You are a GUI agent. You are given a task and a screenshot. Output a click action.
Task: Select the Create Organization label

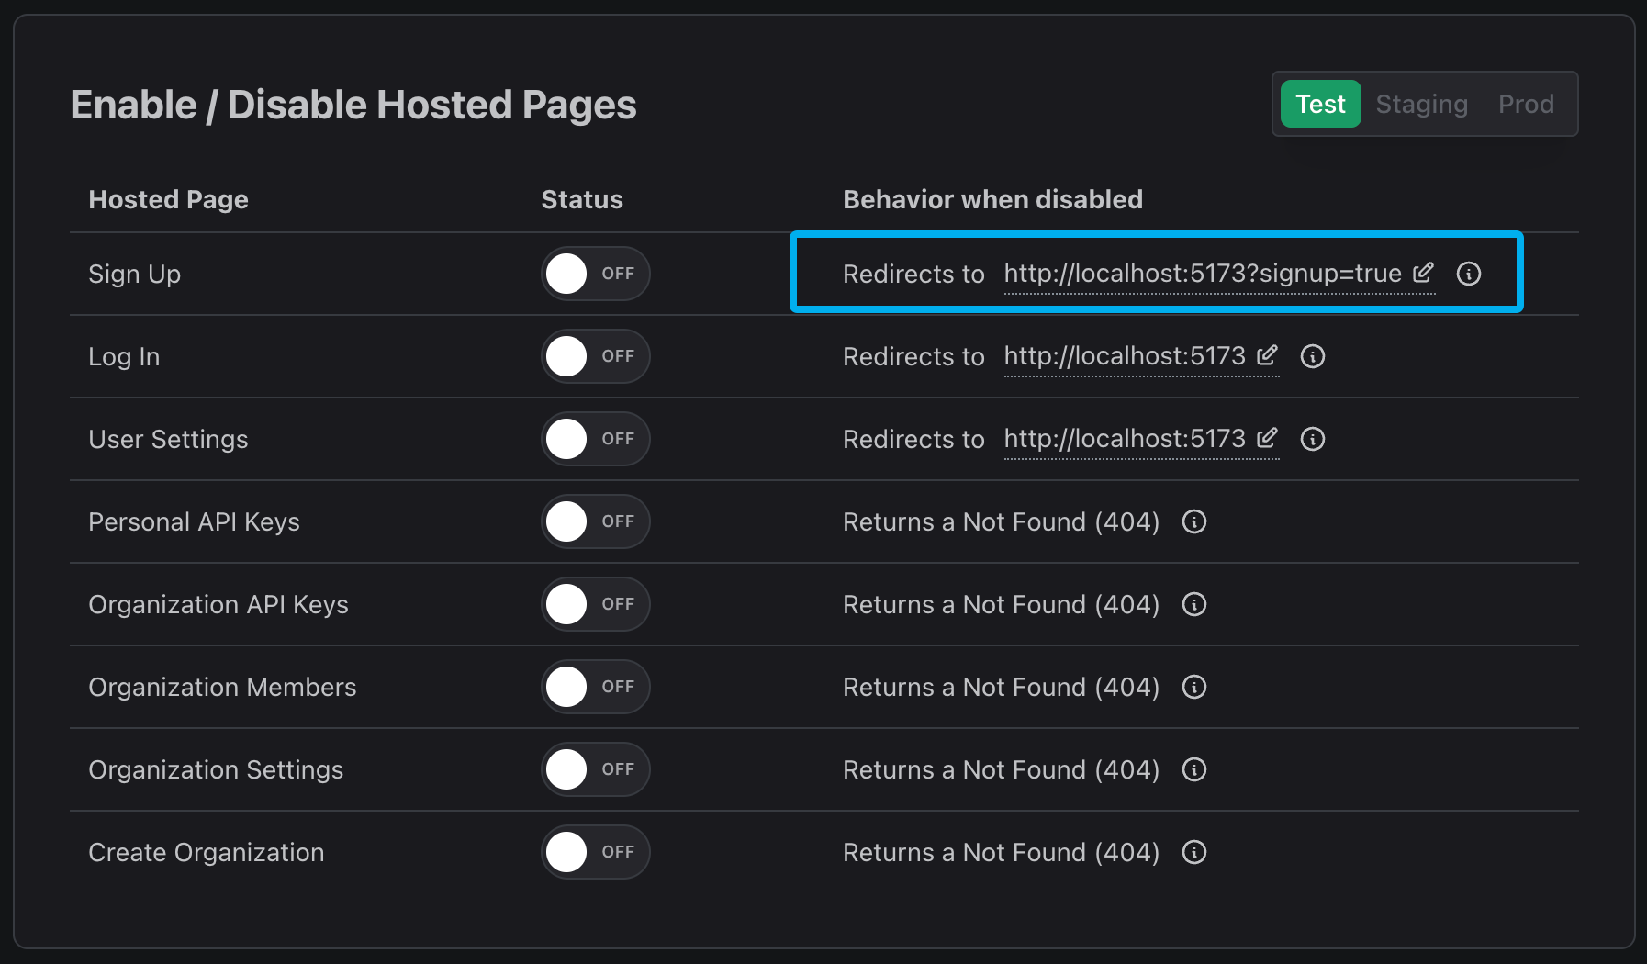pyautogui.click(x=206, y=852)
